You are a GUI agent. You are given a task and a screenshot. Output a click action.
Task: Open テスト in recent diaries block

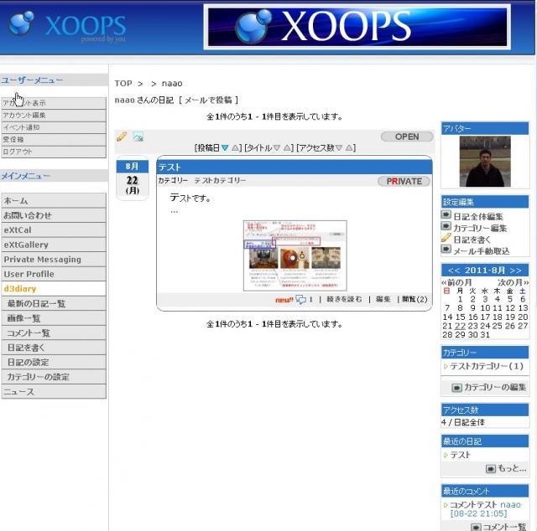(x=461, y=455)
